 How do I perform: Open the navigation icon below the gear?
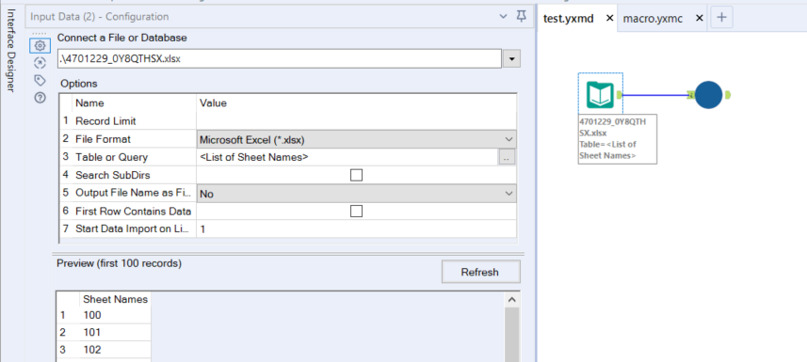tap(40, 63)
